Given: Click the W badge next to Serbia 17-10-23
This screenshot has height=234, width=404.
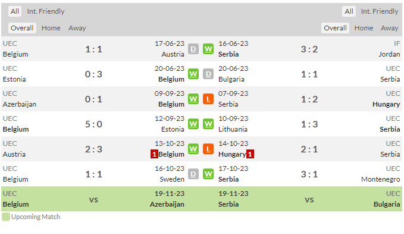Looking at the screenshot, I should [208, 174].
